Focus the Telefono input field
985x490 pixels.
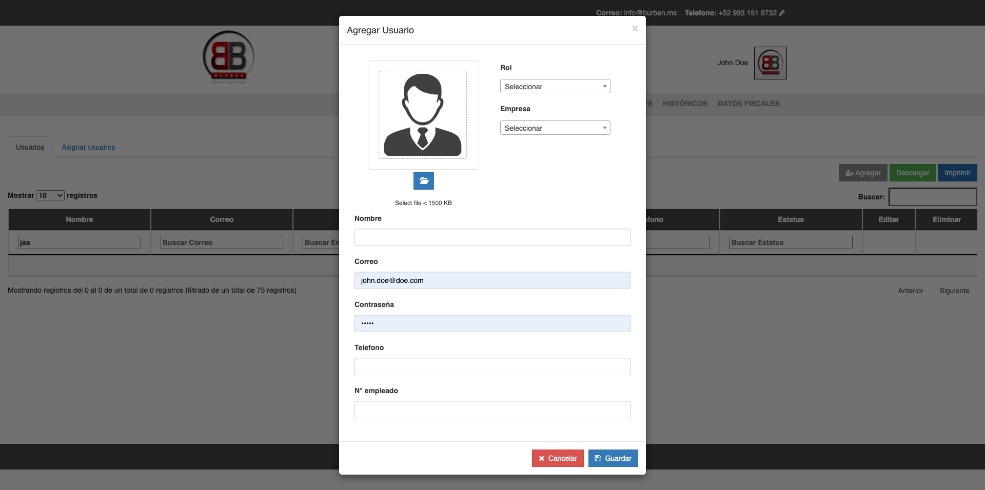(x=492, y=366)
